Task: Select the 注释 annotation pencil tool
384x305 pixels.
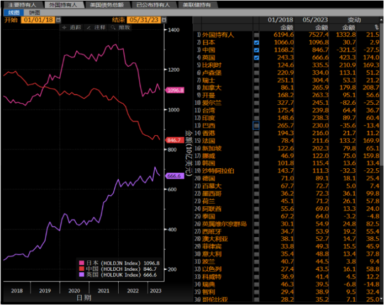Action: (x=96, y=28)
